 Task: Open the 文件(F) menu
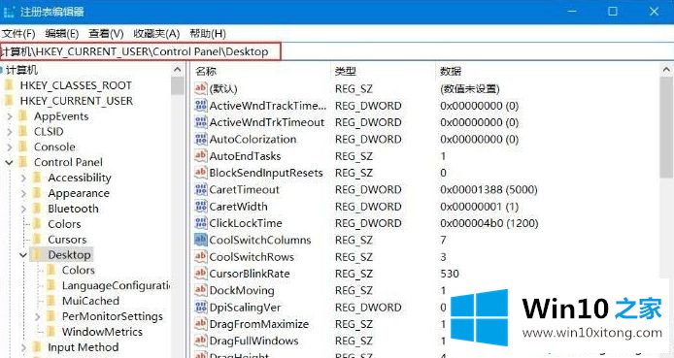coord(18,34)
